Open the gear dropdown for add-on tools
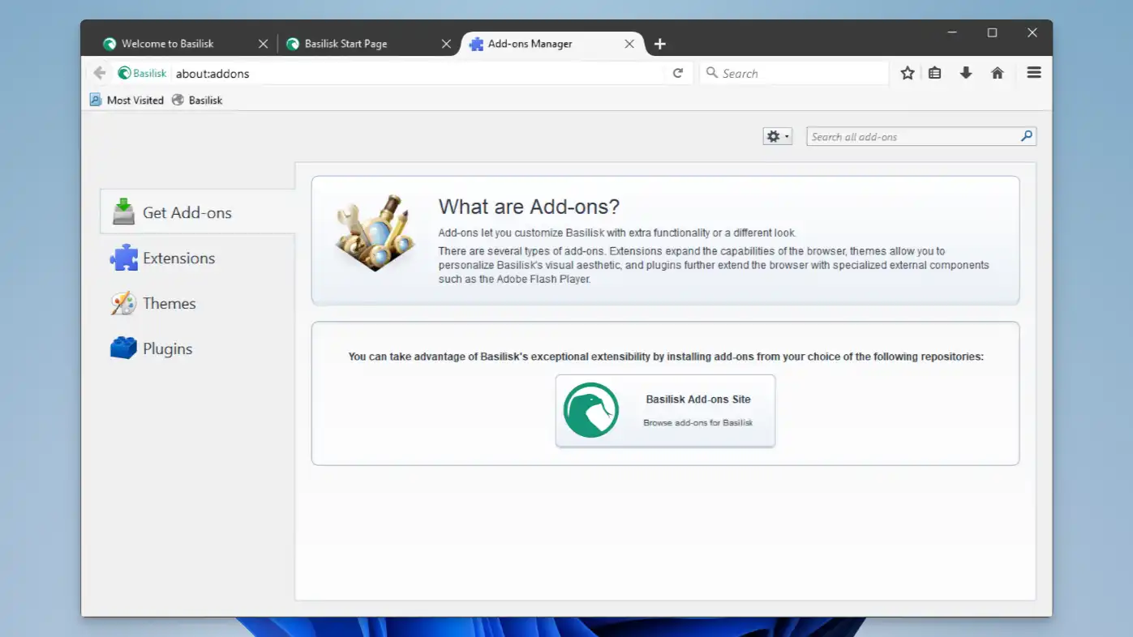The height and width of the screenshot is (637, 1133). coord(776,135)
